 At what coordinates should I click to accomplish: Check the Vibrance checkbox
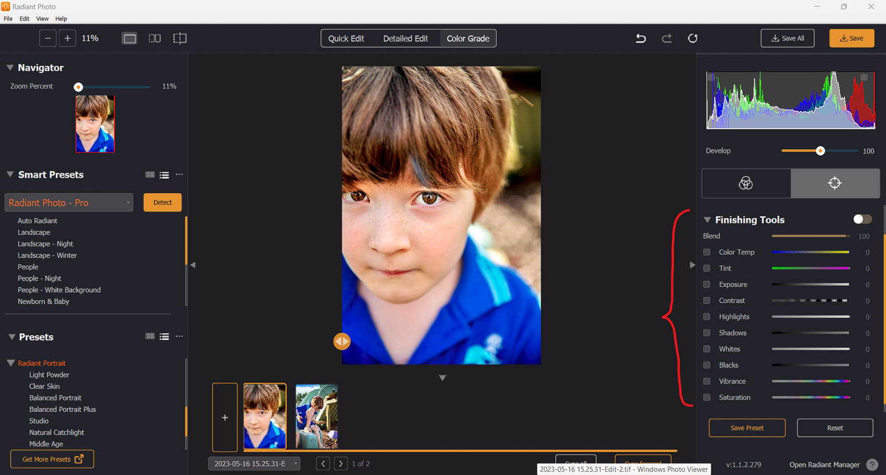point(707,381)
